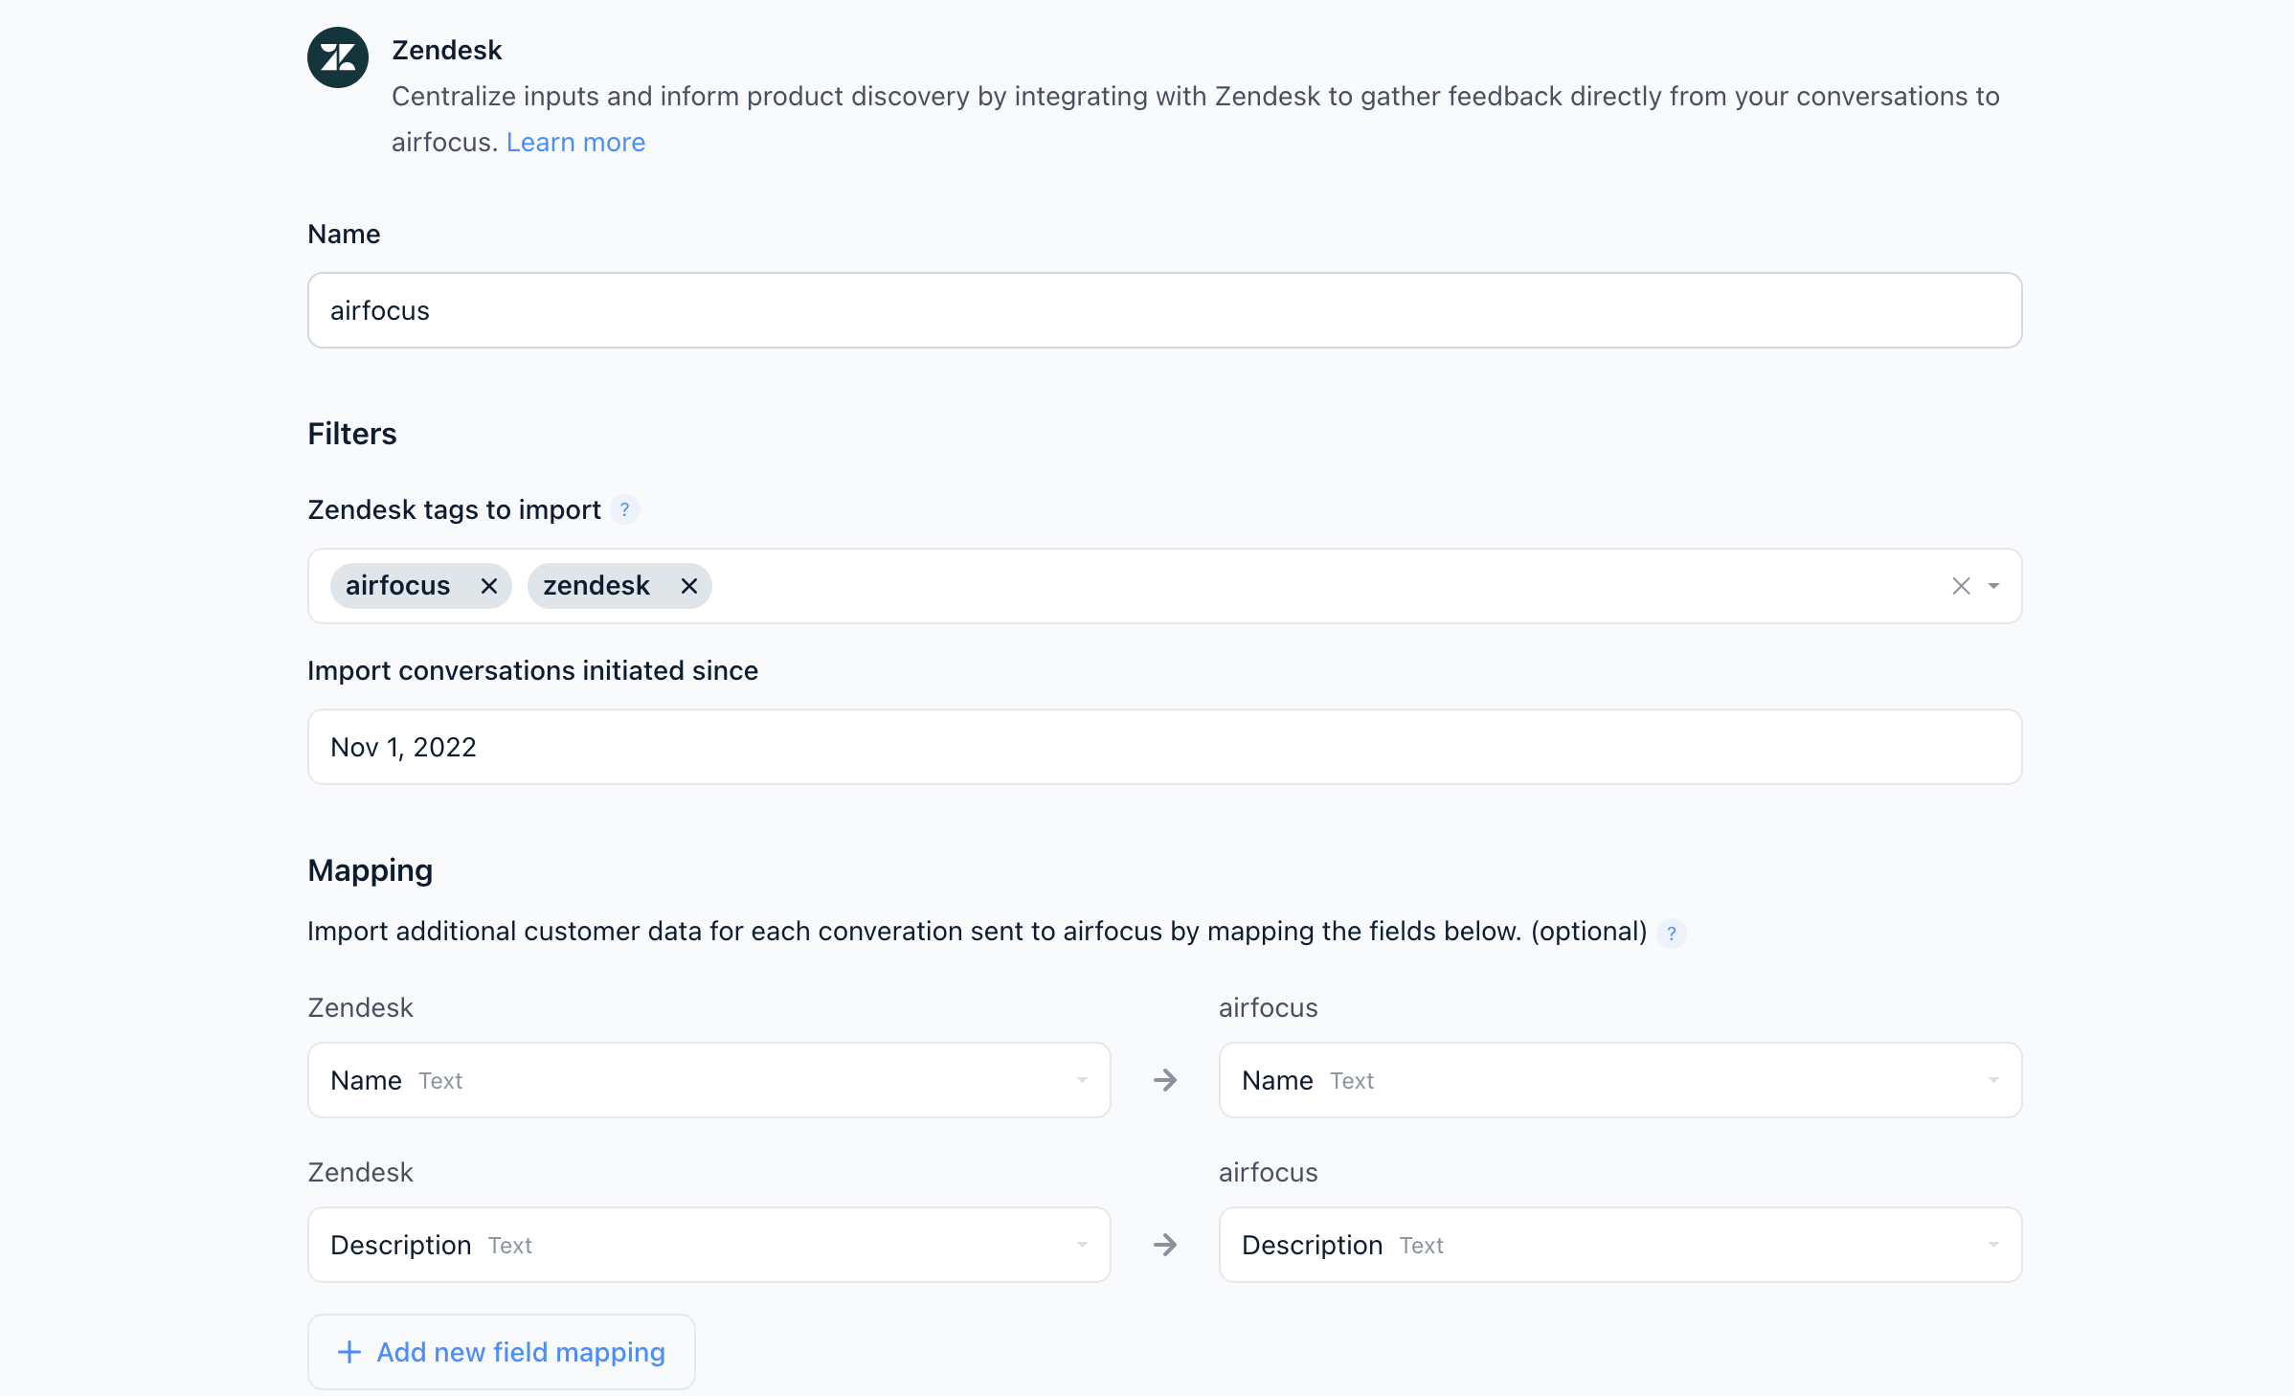
Task: Click the Zendesk logo icon
Action: coord(338,57)
